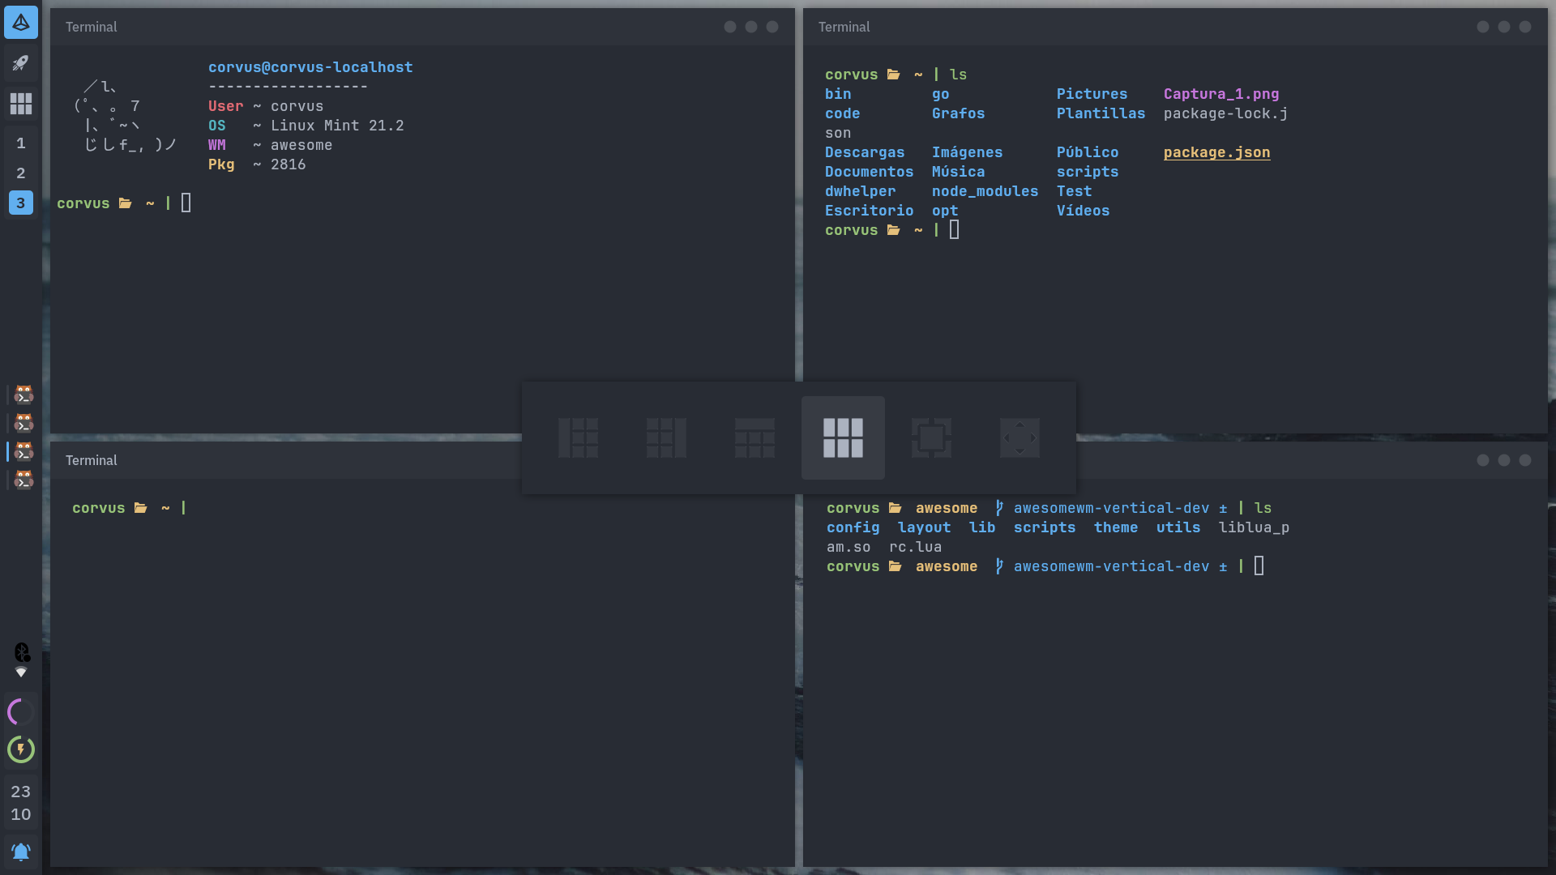
Task: Select active workspace tag 3
Action: pos(21,203)
